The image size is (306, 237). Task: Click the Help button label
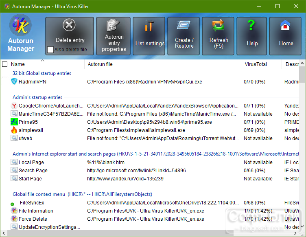click(x=252, y=43)
